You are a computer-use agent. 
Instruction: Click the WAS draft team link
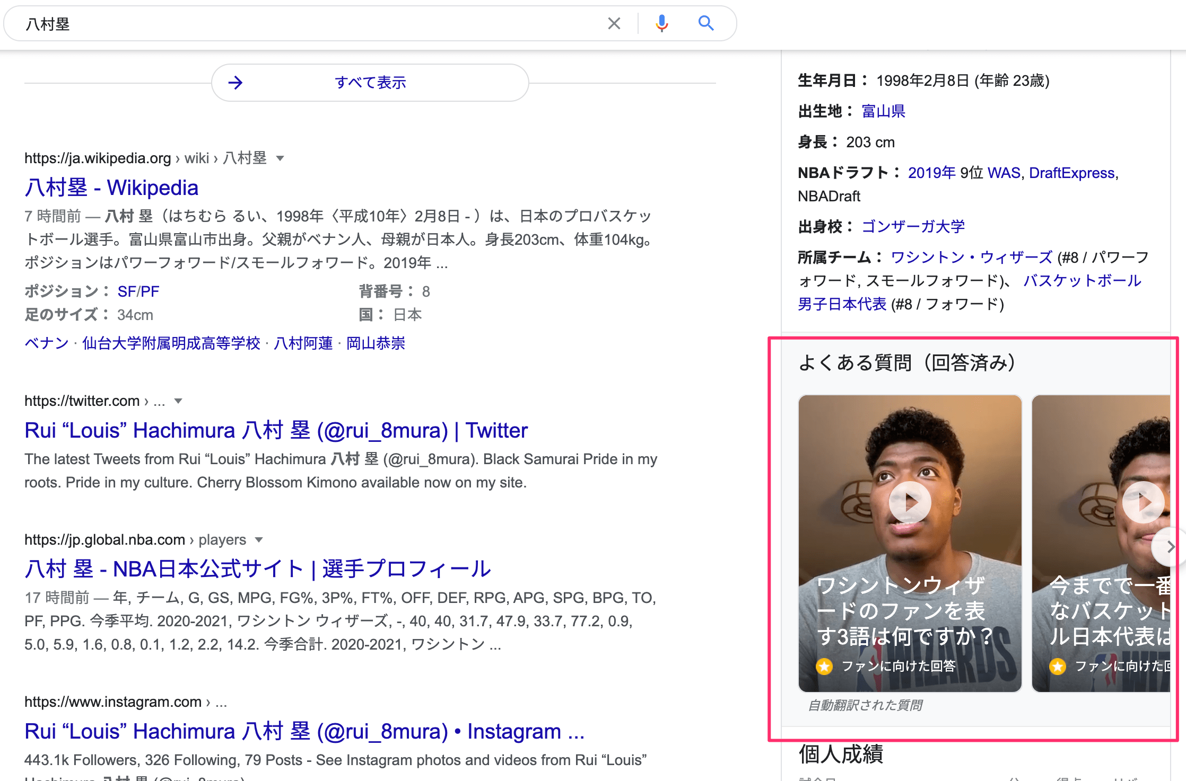1004,173
